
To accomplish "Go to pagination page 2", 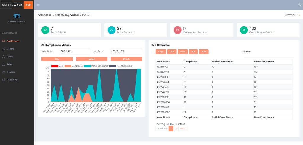I will point(176,128).
